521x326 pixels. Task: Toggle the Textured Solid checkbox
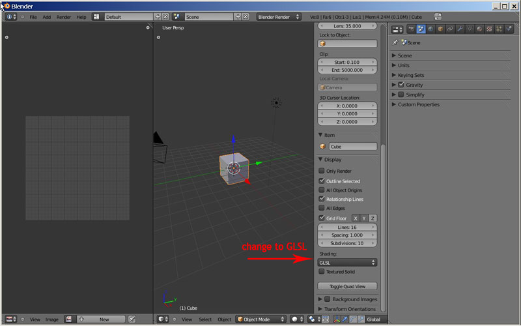[x=322, y=271]
